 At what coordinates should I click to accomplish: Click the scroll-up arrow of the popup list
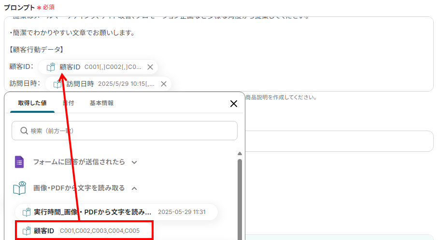pyautogui.click(x=240, y=153)
